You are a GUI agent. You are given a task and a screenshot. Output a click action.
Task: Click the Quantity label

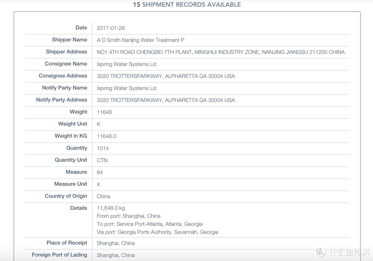pyautogui.click(x=77, y=148)
